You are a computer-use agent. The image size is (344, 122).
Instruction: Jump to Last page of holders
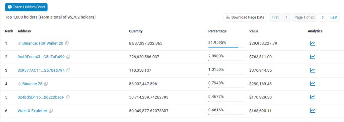[x=334, y=17]
